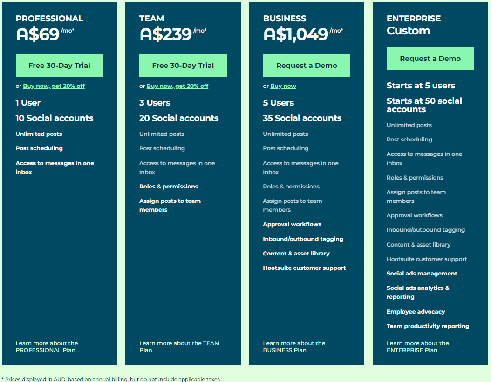491x382 pixels.
Task: Click Team 'Roles & permissions' feature text
Action: 169,187
